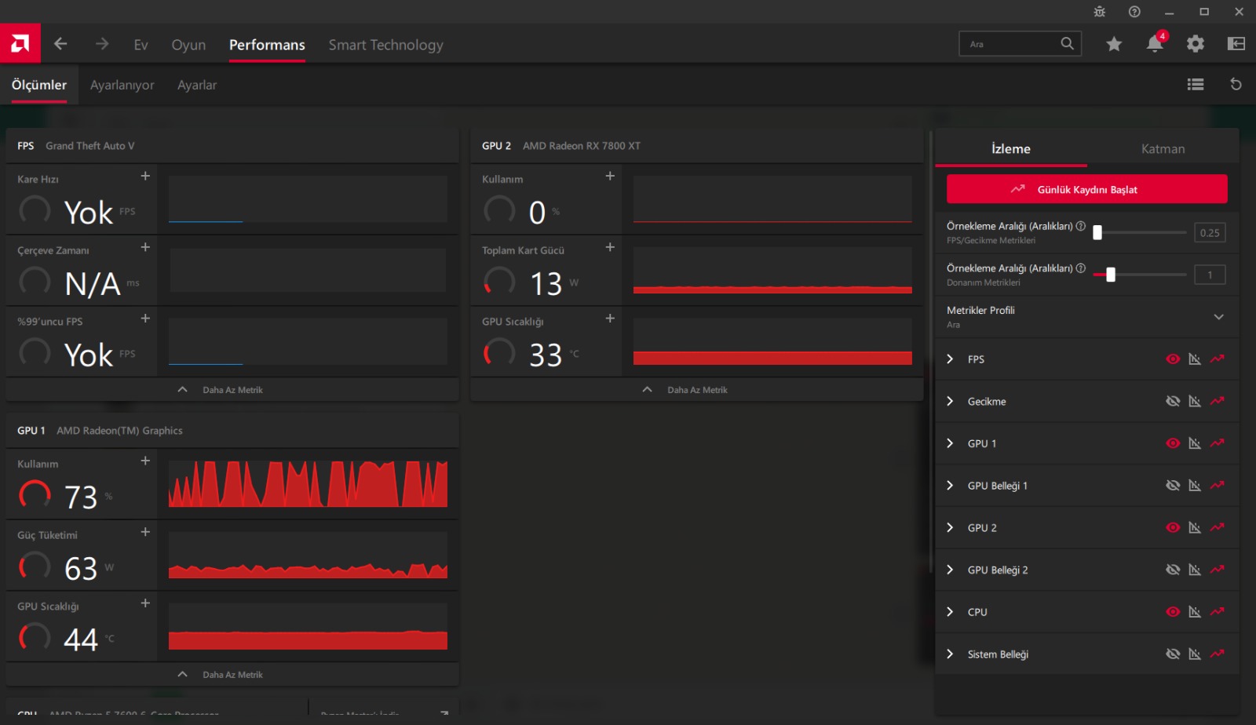
Task: Show Sistem Belleği with eye icon
Action: coord(1173,654)
